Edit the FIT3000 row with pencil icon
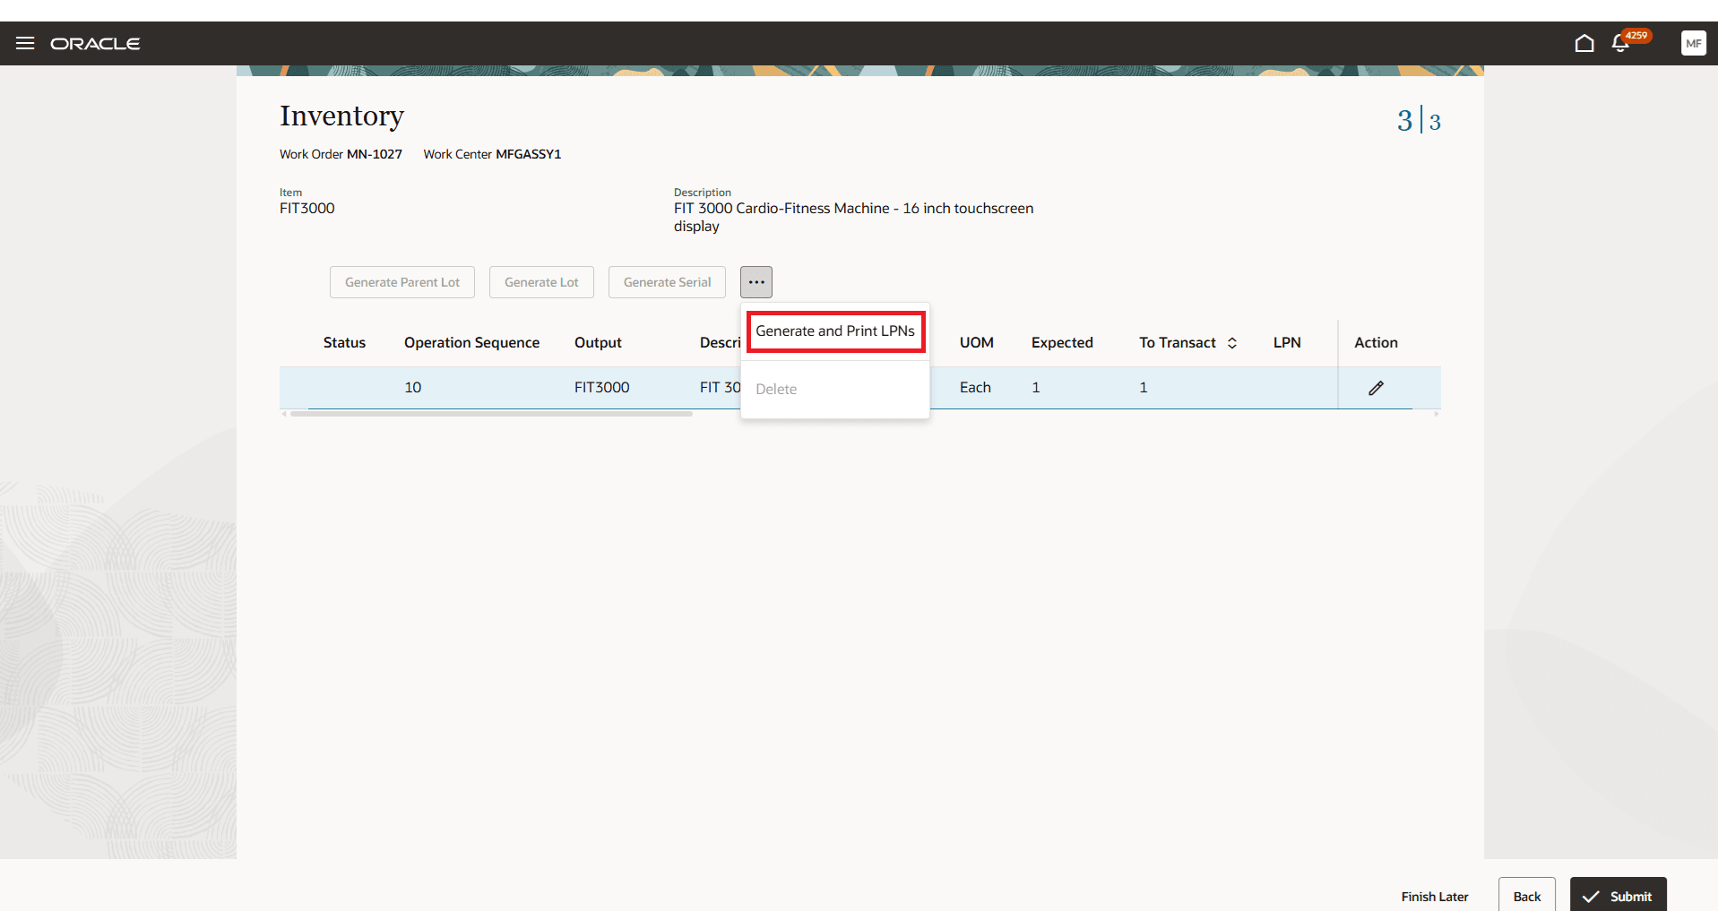Viewport: 1718px width, 911px height. pyautogui.click(x=1377, y=387)
